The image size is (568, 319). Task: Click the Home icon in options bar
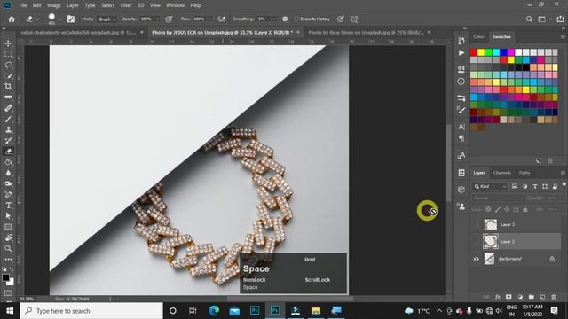[12, 19]
